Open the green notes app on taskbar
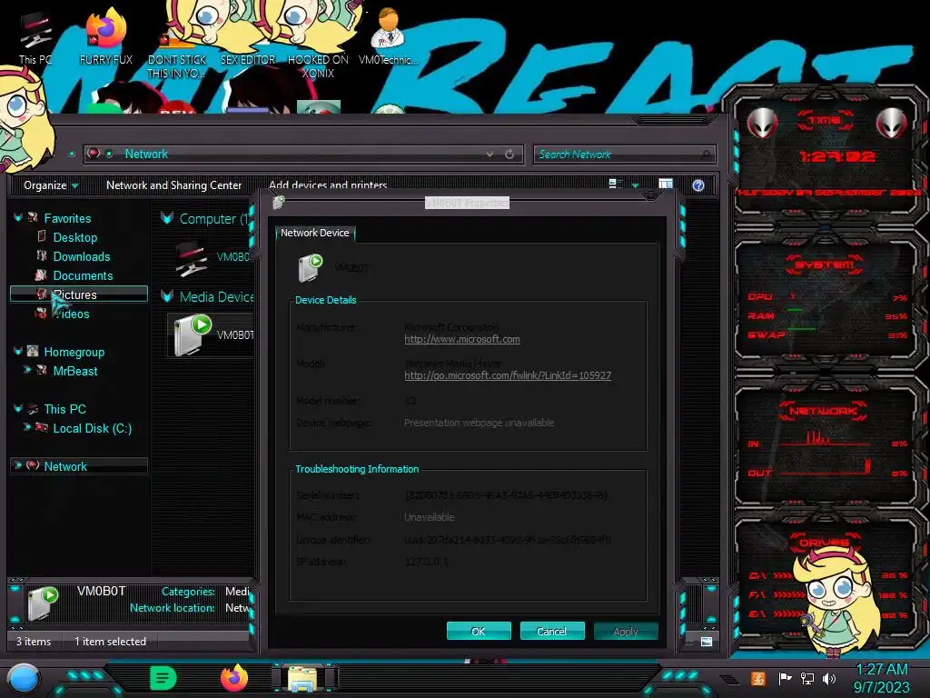Screen dimensions: 930x698 [163, 678]
